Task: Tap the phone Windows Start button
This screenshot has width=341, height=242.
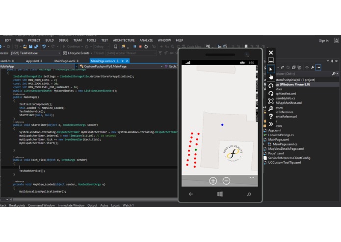Action: click(x=220, y=194)
